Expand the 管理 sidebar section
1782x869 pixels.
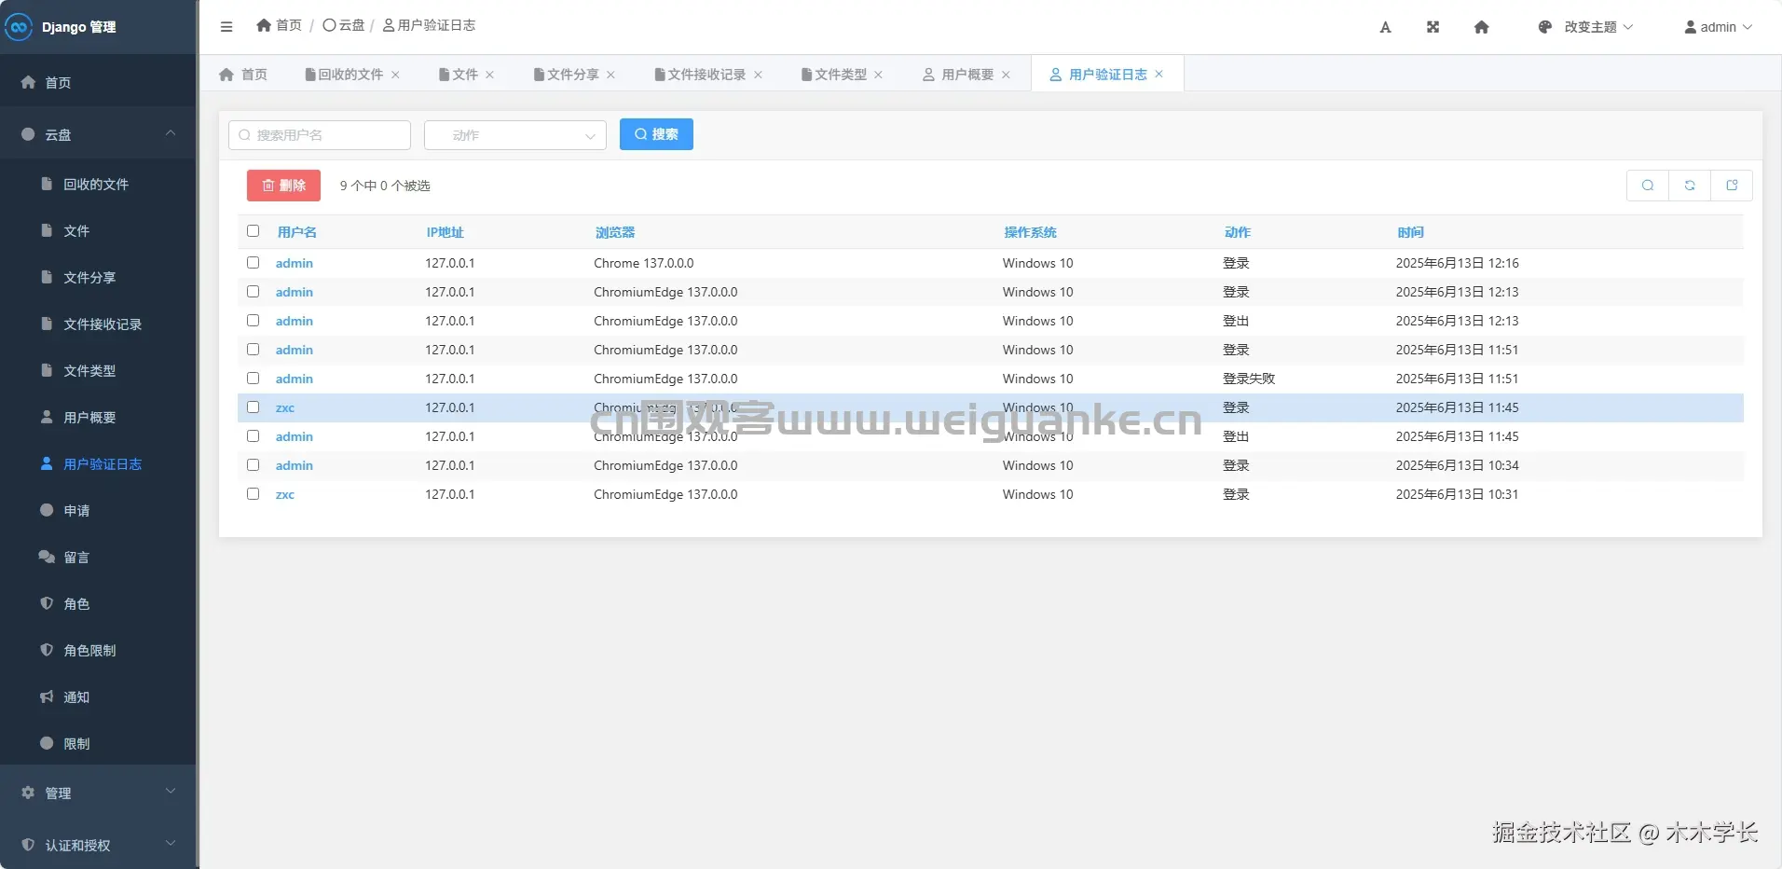point(98,793)
